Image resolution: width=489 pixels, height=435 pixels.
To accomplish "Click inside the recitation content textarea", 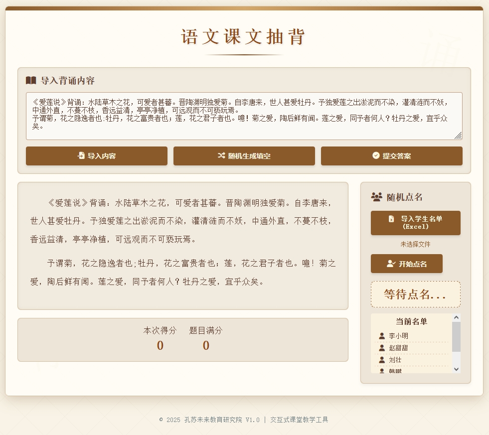I will coord(244,116).
